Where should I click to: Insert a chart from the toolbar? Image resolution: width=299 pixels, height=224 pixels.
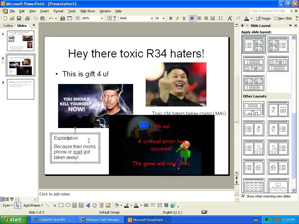click(x=62, y=18)
